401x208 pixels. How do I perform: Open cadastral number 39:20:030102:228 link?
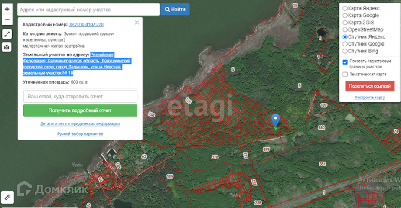tap(86, 25)
